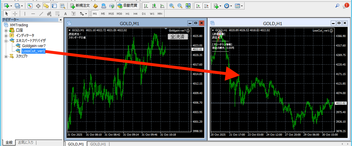
Task: Open the MetaQuotes Language Editor icon
Action: coord(95,6)
